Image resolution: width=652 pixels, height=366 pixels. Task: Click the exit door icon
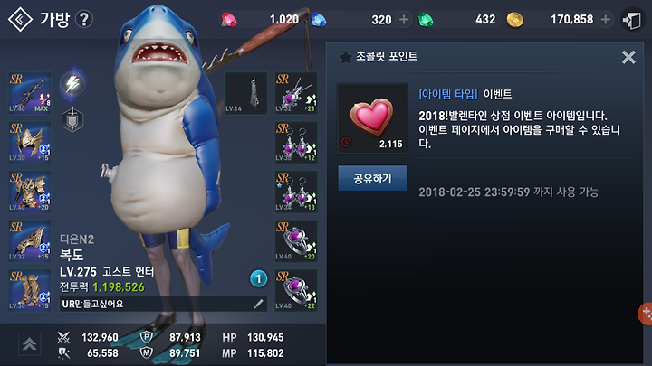(632, 20)
